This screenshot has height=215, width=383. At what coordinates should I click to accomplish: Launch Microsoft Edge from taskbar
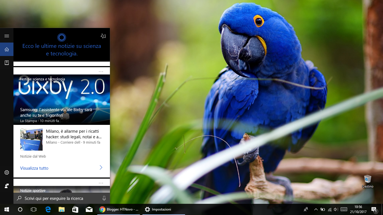48,209
